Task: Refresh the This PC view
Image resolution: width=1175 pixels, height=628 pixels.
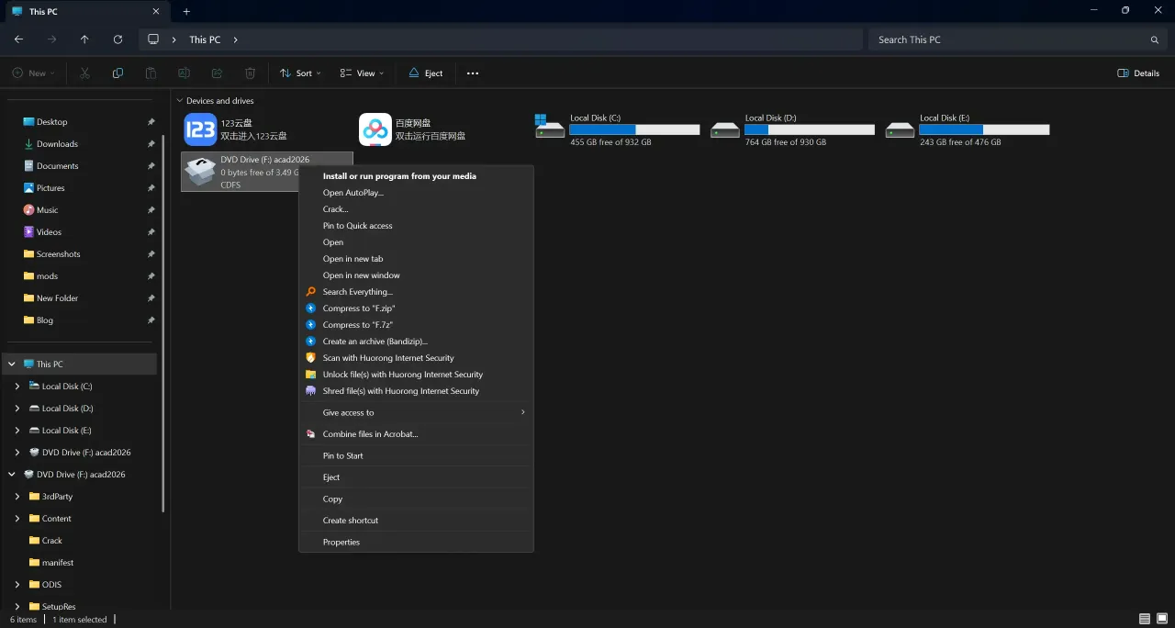Action: (x=117, y=39)
